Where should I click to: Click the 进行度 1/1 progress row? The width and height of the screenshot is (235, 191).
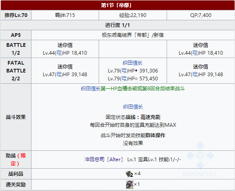(x=118, y=25)
